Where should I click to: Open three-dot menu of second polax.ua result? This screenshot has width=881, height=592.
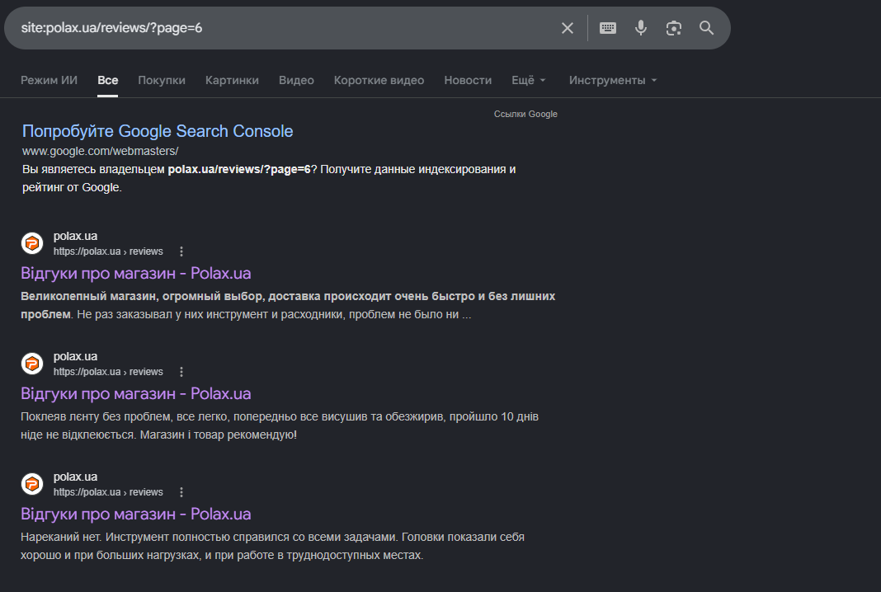tap(181, 372)
